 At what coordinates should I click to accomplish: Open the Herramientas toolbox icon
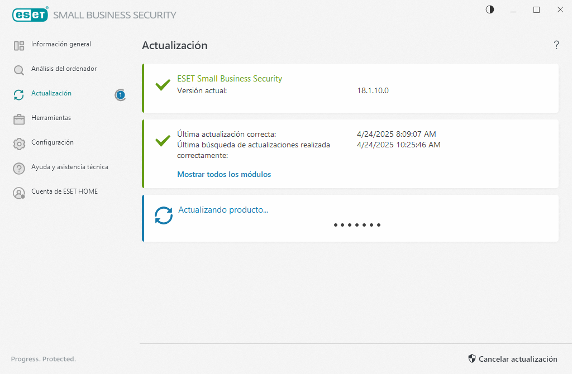tap(18, 118)
